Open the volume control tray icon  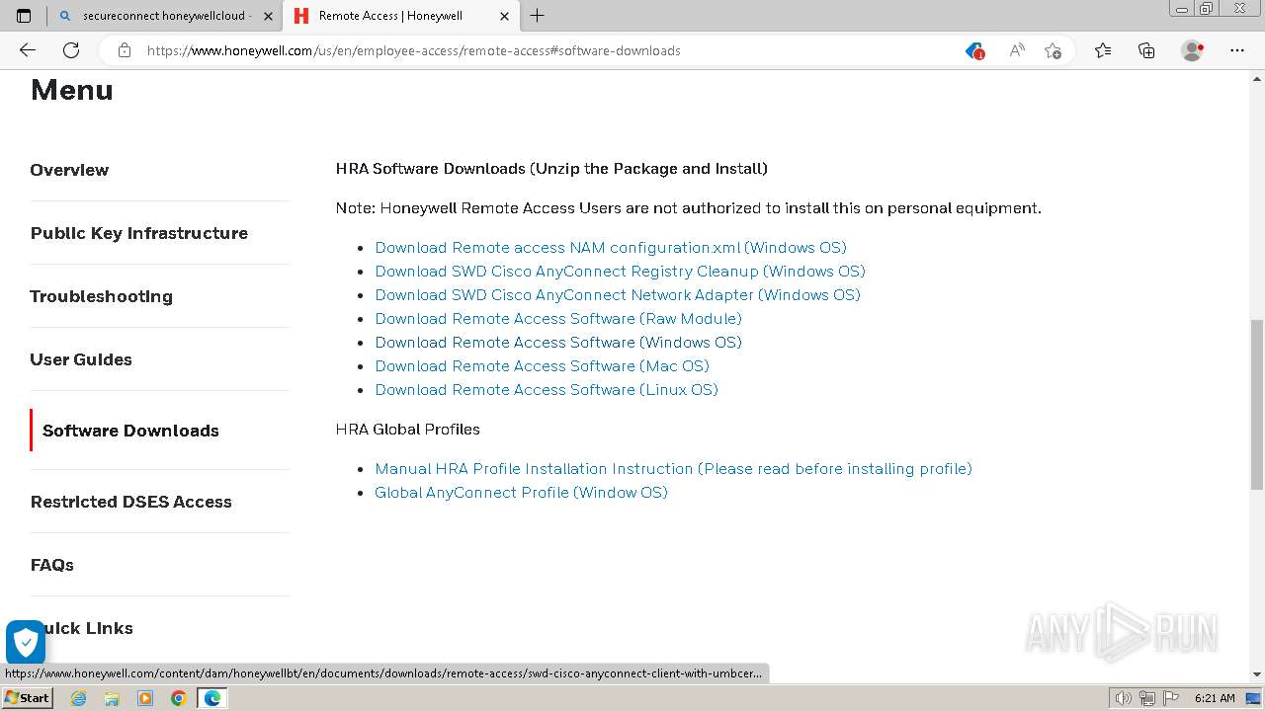pos(1123,698)
